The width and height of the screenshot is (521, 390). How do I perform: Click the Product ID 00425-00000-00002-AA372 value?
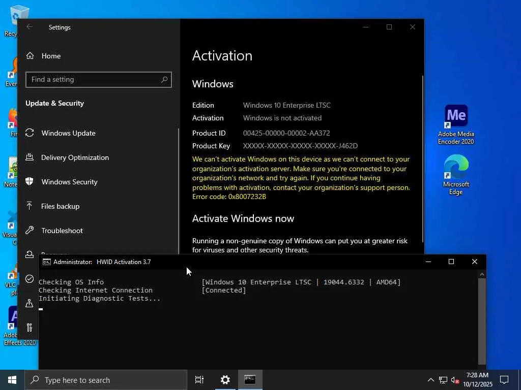[286, 133]
